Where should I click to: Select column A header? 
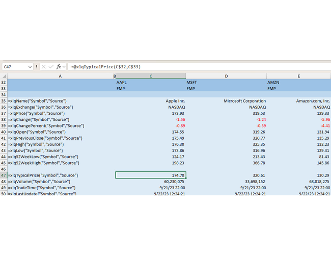click(x=60, y=76)
